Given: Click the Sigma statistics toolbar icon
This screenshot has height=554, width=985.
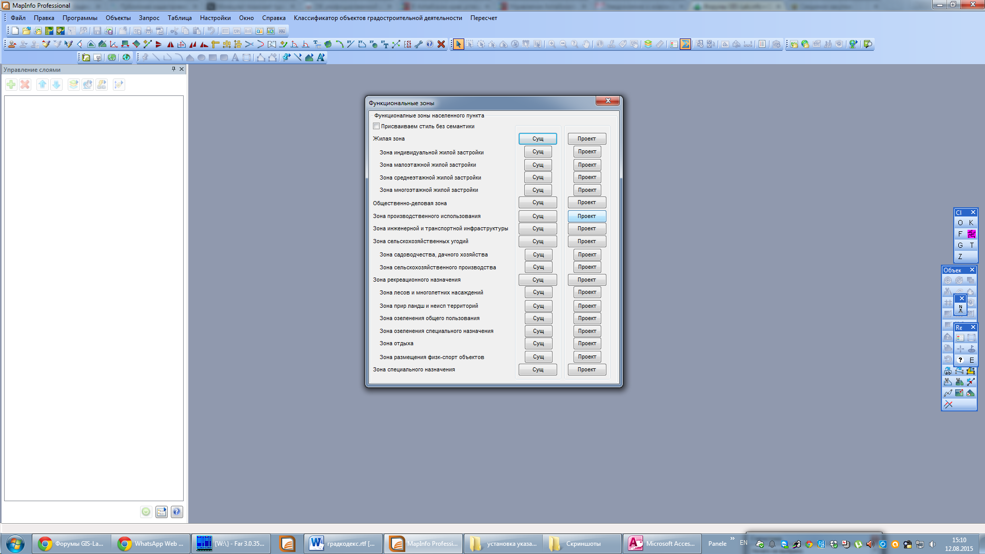Looking at the screenshot, I should click(685, 45).
